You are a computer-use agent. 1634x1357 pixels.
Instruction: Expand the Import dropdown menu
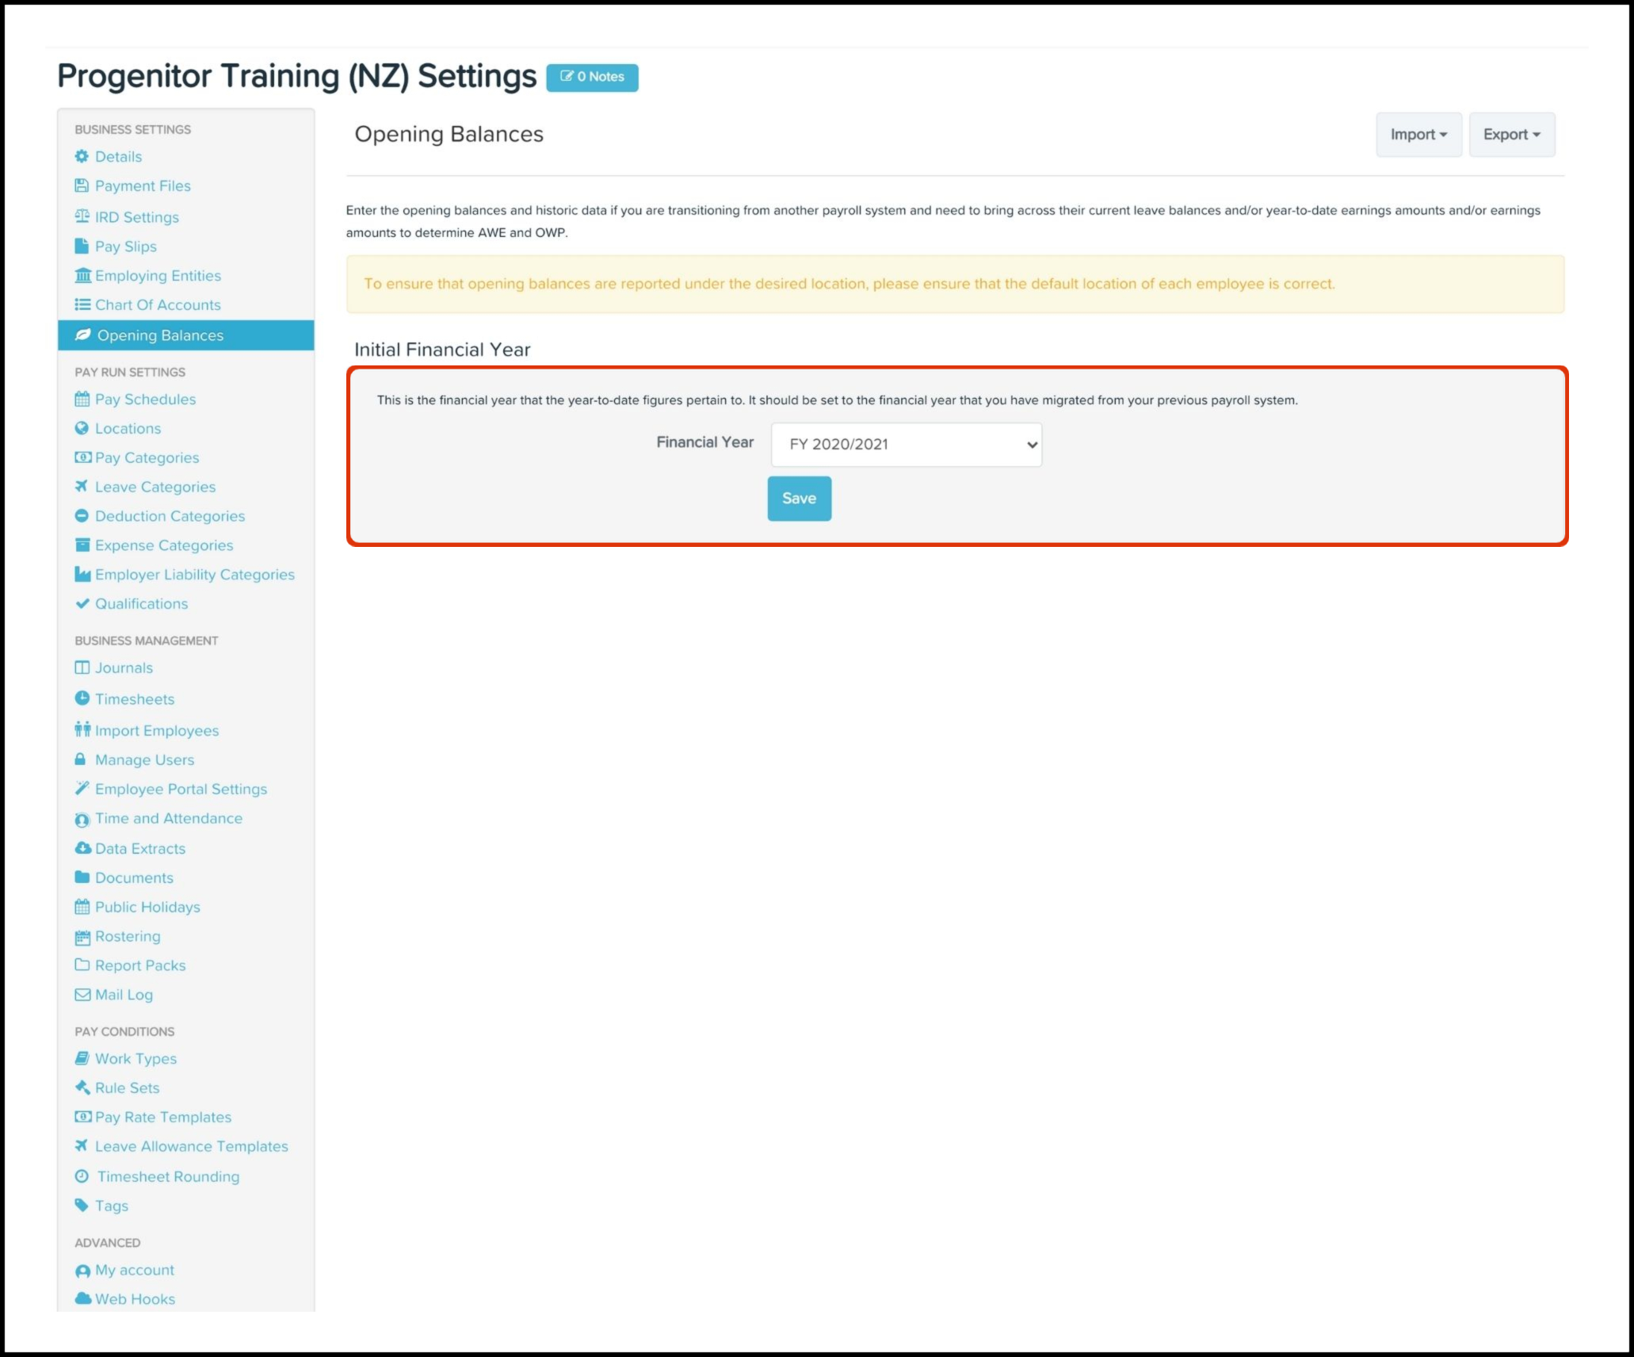click(1418, 135)
